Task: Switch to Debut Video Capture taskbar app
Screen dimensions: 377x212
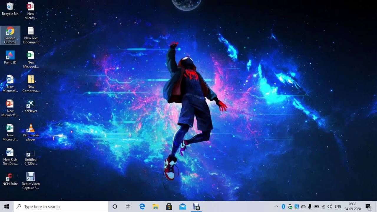Action: coord(196,206)
